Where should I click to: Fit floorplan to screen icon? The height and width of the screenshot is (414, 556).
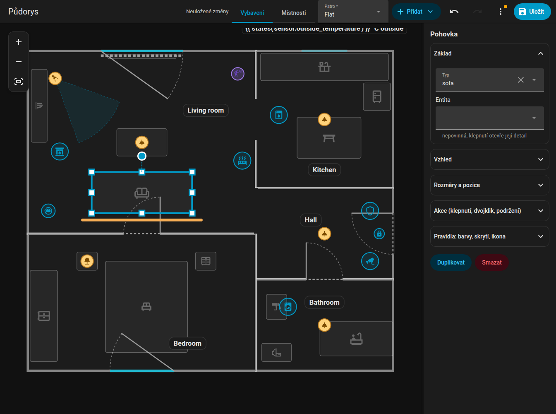point(19,82)
